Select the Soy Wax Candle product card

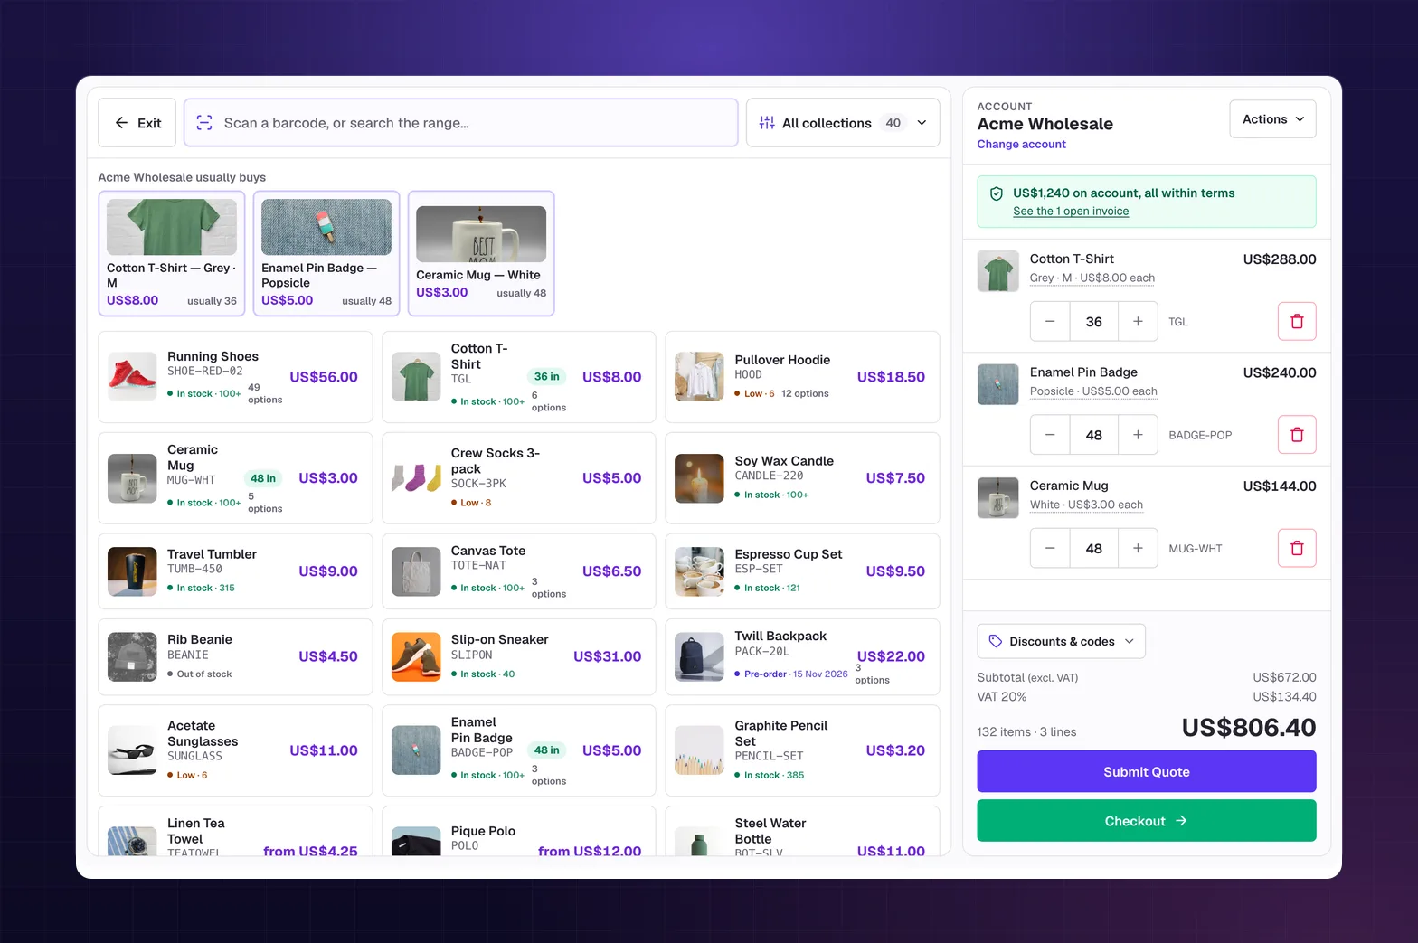802,478
